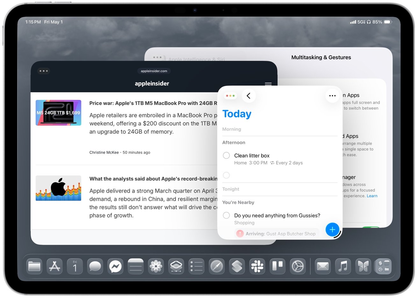Select the Morning section in Reminders

coord(232,129)
